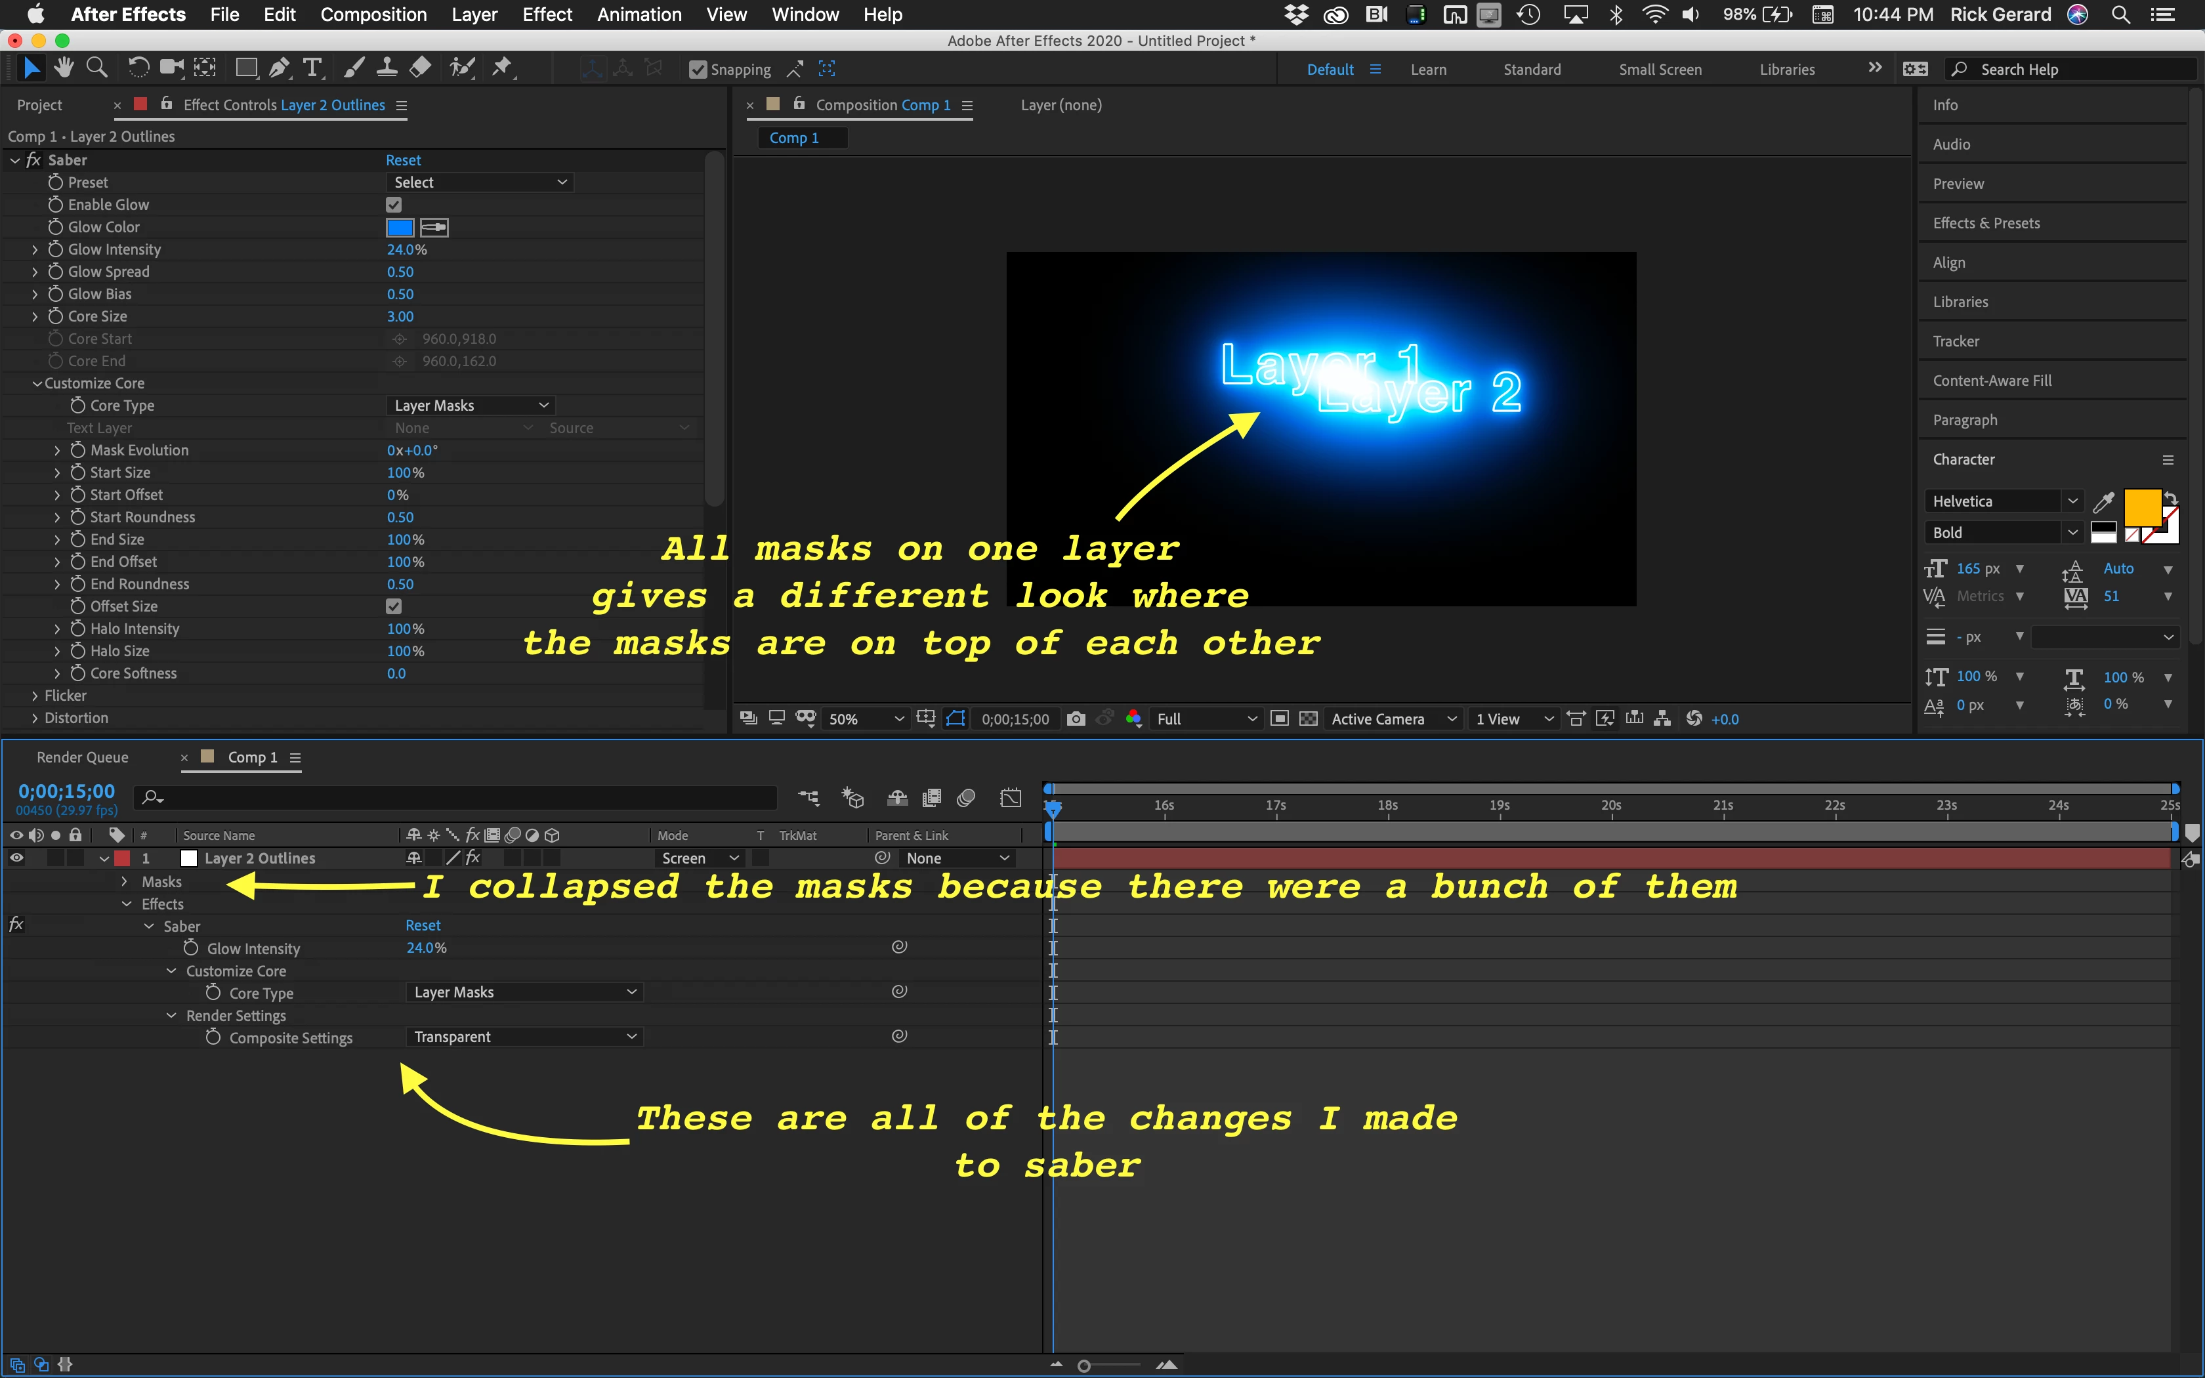The image size is (2205, 1378).
Task: Select the Hand tool
Action: (x=63, y=68)
